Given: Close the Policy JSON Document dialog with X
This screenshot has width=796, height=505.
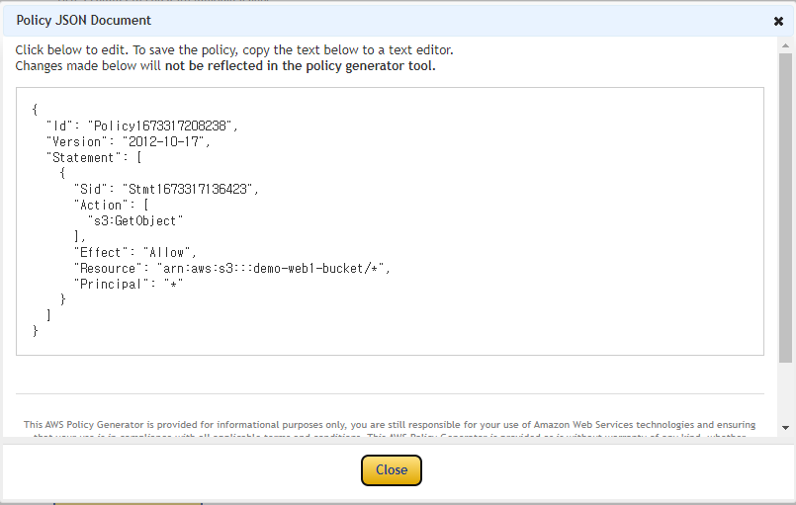Looking at the screenshot, I should click(x=778, y=21).
